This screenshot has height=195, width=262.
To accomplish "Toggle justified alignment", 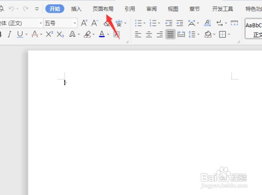I will [170, 34].
